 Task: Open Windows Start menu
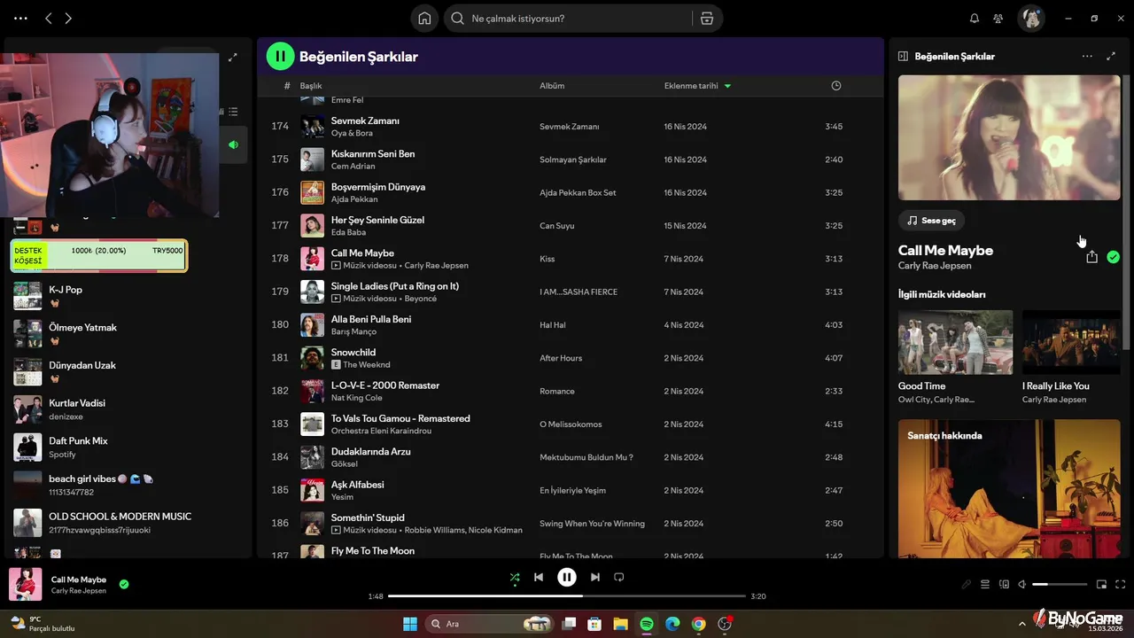[410, 624]
